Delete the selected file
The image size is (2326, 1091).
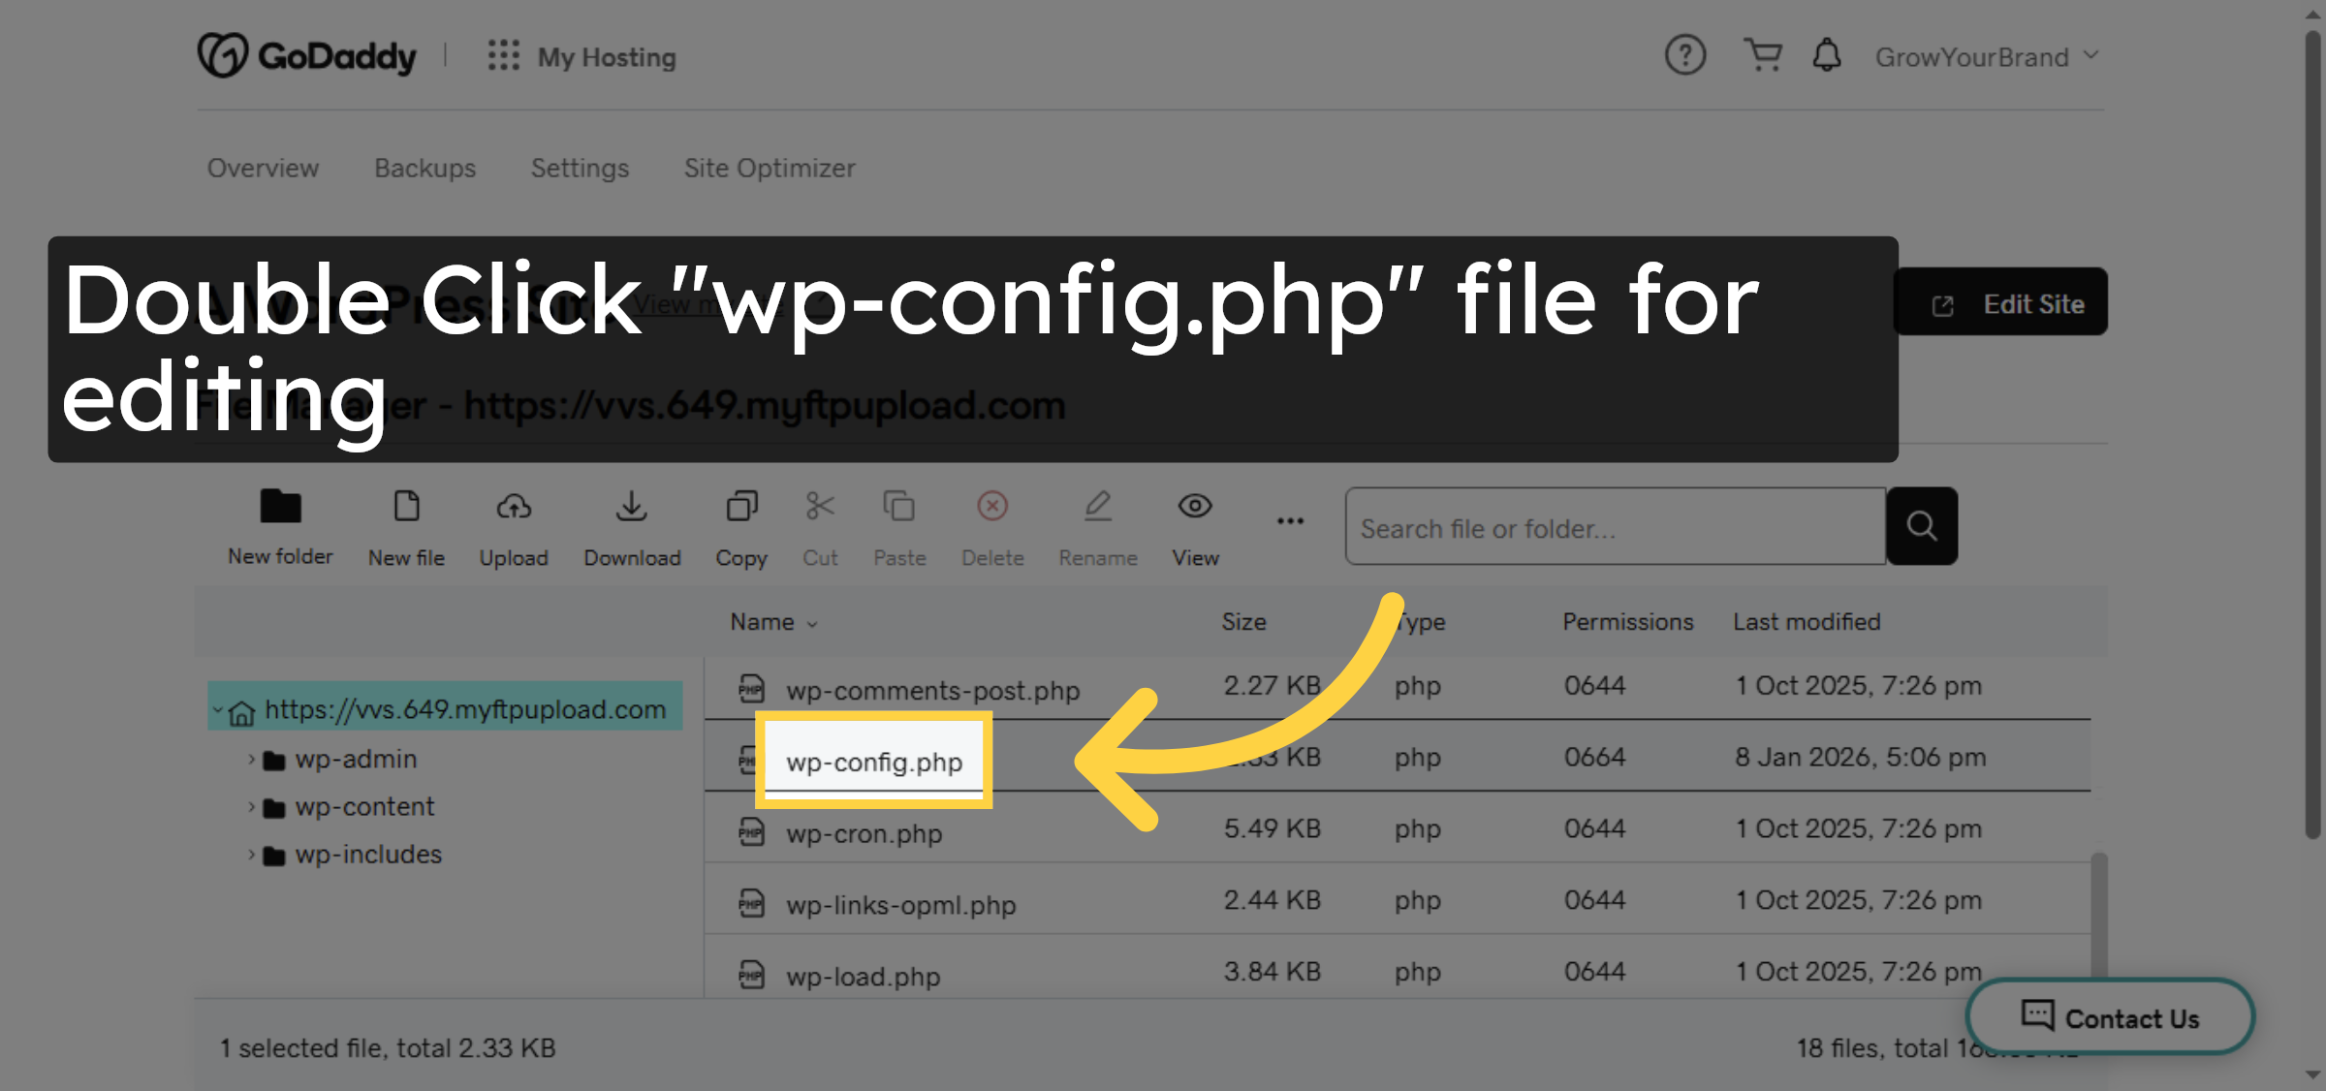coord(992,526)
